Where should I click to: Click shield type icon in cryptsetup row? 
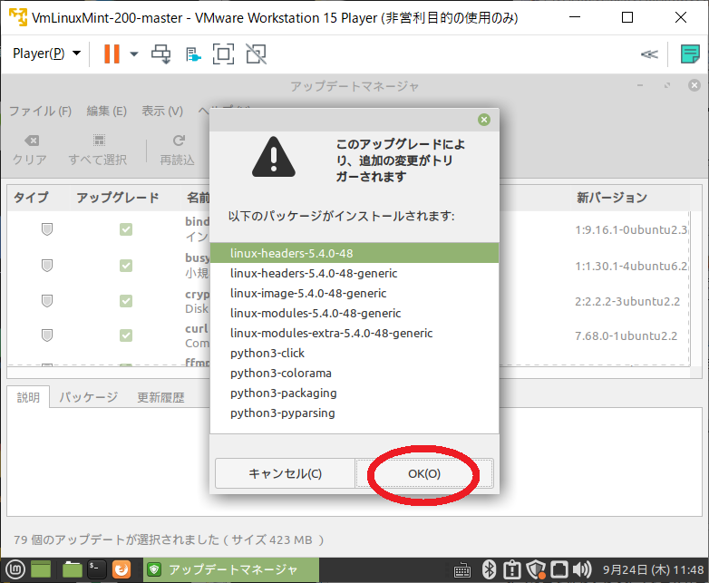click(47, 301)
